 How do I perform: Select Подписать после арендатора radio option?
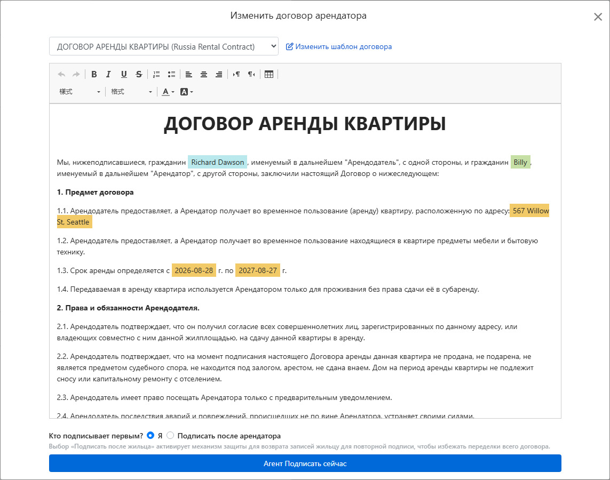tap(170, 436)
